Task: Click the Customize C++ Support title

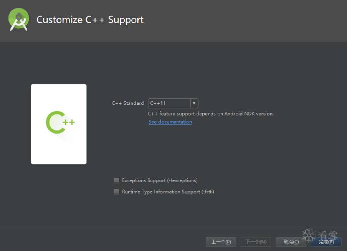Action: point(90,20)
